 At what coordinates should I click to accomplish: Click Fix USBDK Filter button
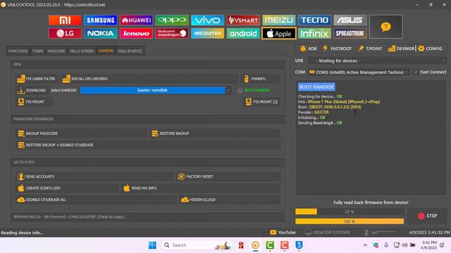pos(37,79)
